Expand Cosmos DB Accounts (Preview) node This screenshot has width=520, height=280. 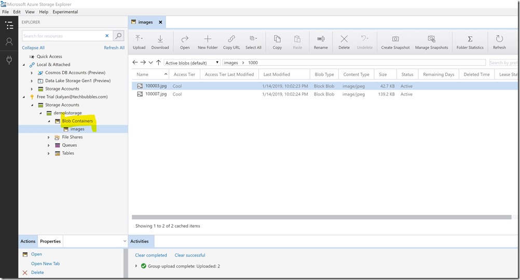click(32, 73)
